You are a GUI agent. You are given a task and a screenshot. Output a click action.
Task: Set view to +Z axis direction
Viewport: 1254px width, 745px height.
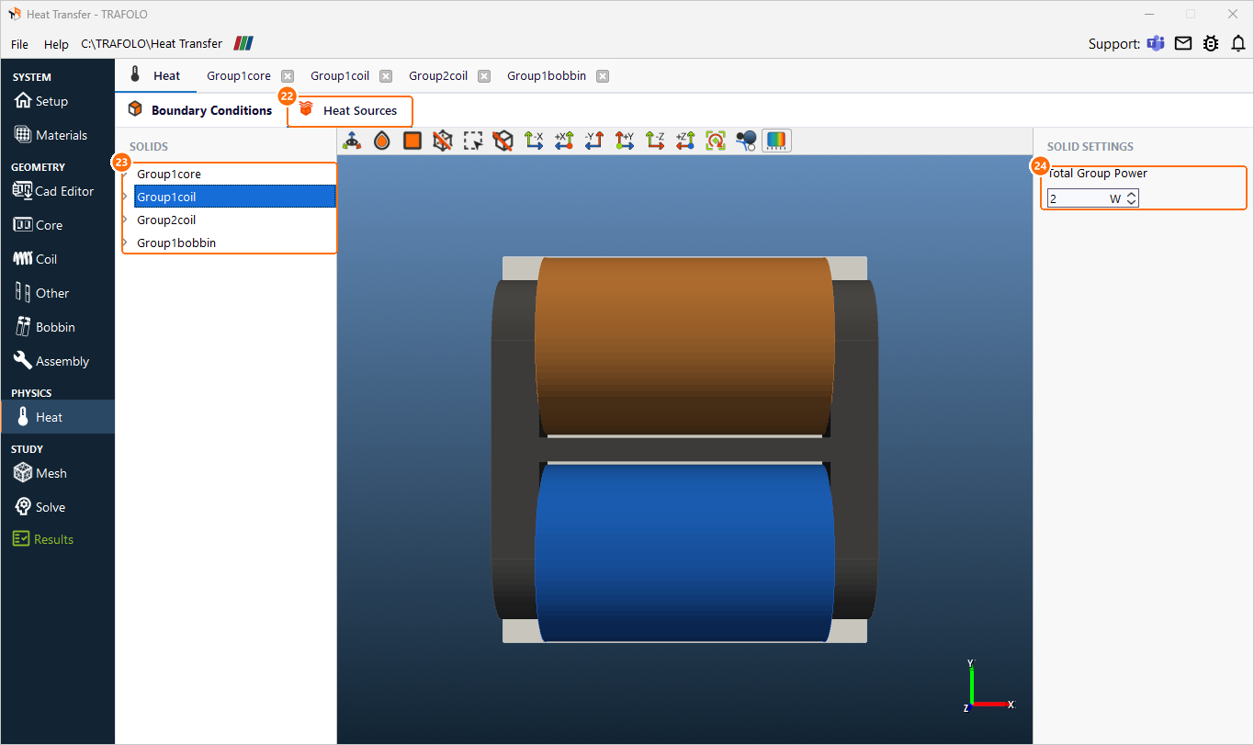click(x=685, y=141)
